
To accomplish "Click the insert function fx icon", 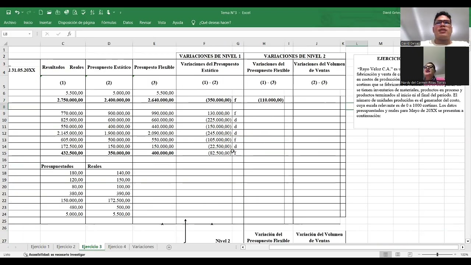I will pyautogui.click(x=69, y=34).
